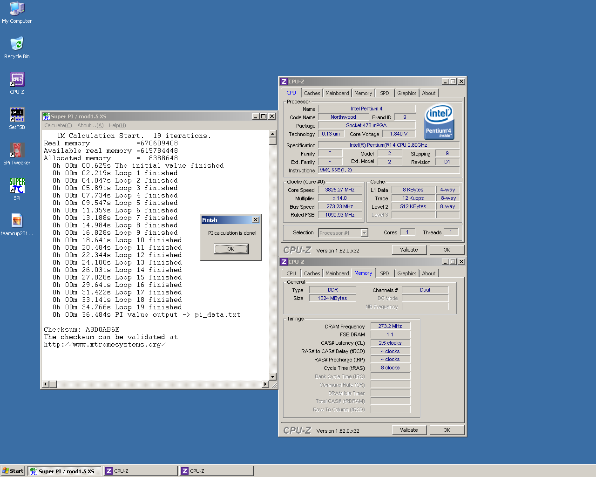Screen dimensions: 596x477
Task: Click the DRAM Frequency 273.2 MHz field
Action: tap(390, 326)
